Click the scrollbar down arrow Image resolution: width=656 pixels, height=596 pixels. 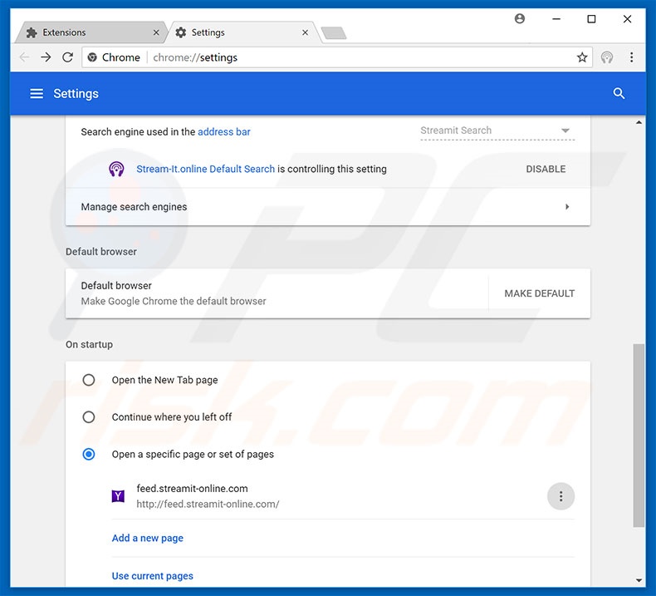click(x=639, y=580)
